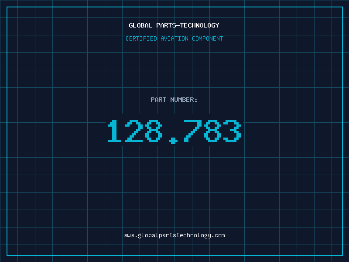349x262 pixels.
Task: Click the GLOBAL PARTS-TECHNOLOGY heading
Action: (x=174, y=25)
